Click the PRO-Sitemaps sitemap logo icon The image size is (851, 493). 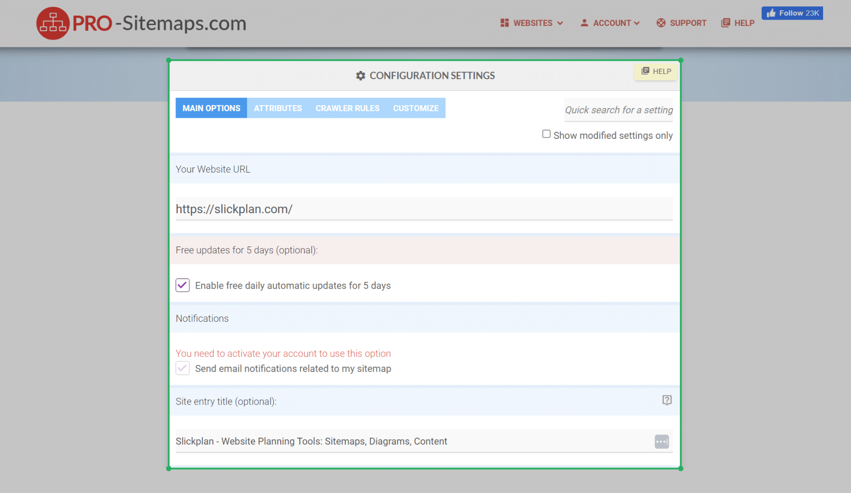[x=53, y=23]
